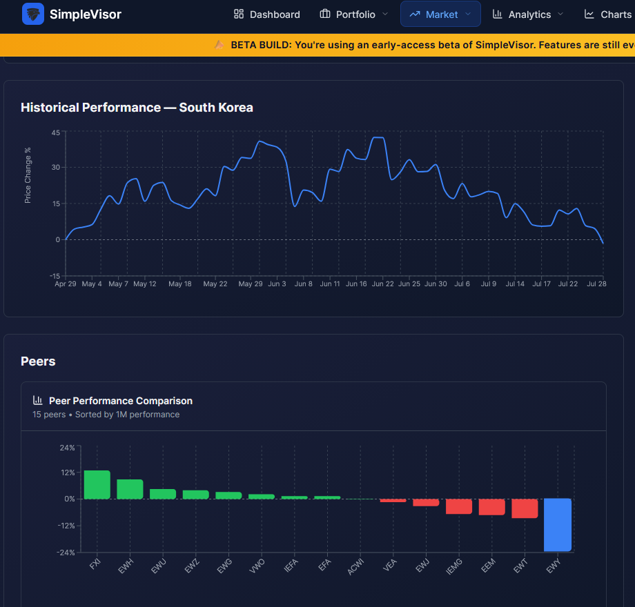This screenshot has height=607, width=635.
Task: Expand the Portfolio dropdown chevron
Action: (x=385, y=14)
